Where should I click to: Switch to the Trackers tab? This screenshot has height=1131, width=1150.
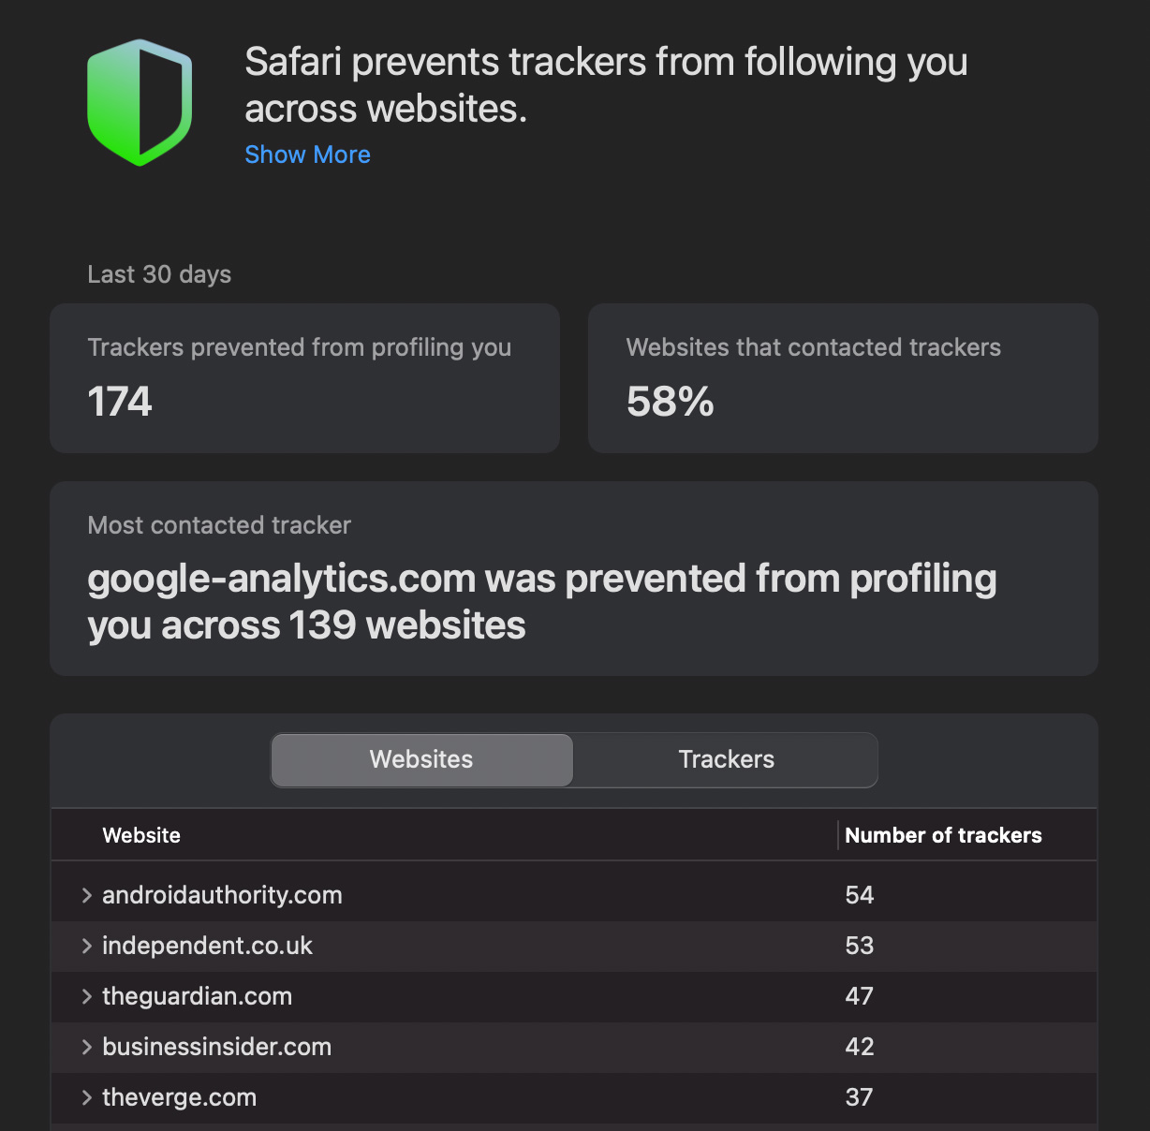(x=726, y=759)
